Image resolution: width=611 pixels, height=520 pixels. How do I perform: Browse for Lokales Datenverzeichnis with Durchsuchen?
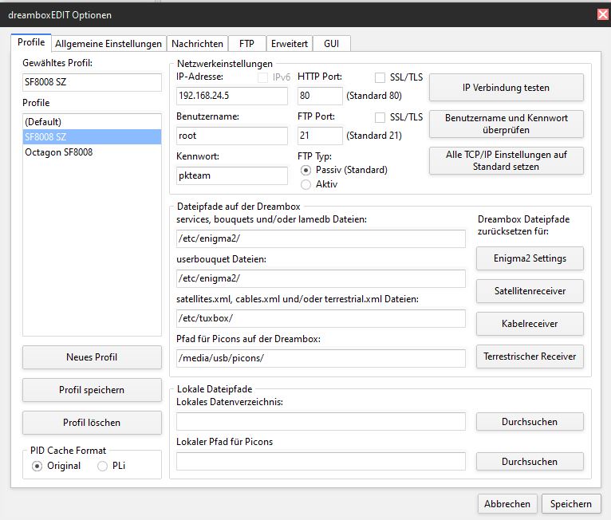pyautogui.click(x=530, y=421)
